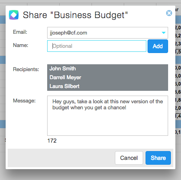Close the Share dialog with the X icon
This screenshot has height=180, width=181.
coord(169,13)
